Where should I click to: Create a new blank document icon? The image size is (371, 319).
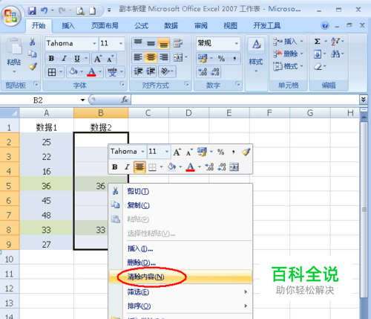pyautogui.click(x=93, y=11)
